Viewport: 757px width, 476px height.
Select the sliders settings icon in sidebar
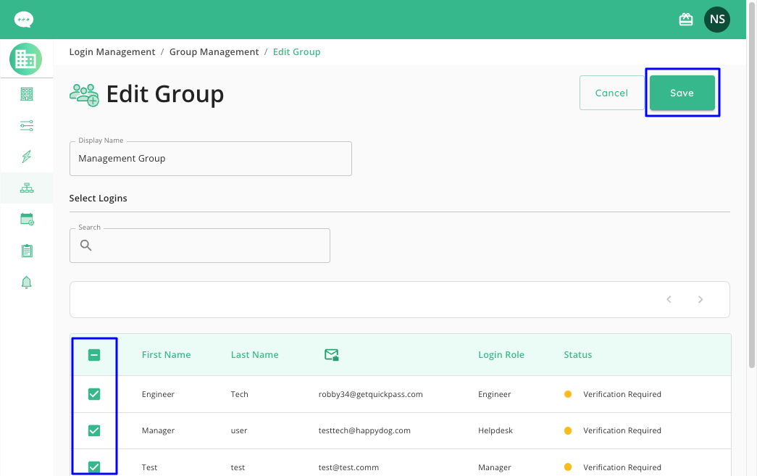26,125
